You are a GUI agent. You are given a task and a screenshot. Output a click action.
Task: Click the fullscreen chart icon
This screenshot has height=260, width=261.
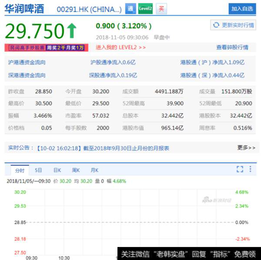click(240, 169)
